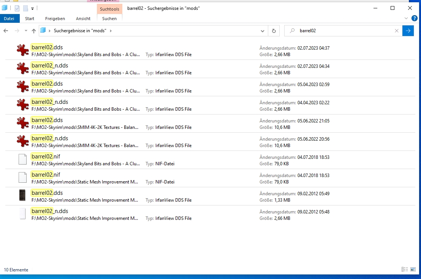Go up one folder level
This screenshot has width=421, height=279.
click(33, 31)
